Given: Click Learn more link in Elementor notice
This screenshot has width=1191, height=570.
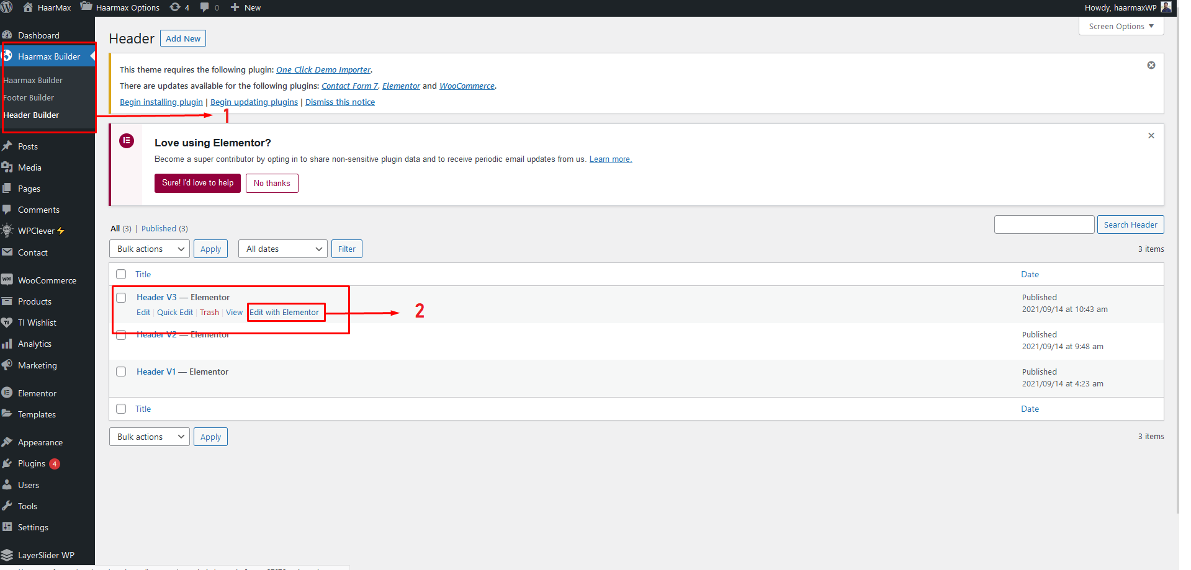Looking at the screenshot, I should tap(611, 159).
